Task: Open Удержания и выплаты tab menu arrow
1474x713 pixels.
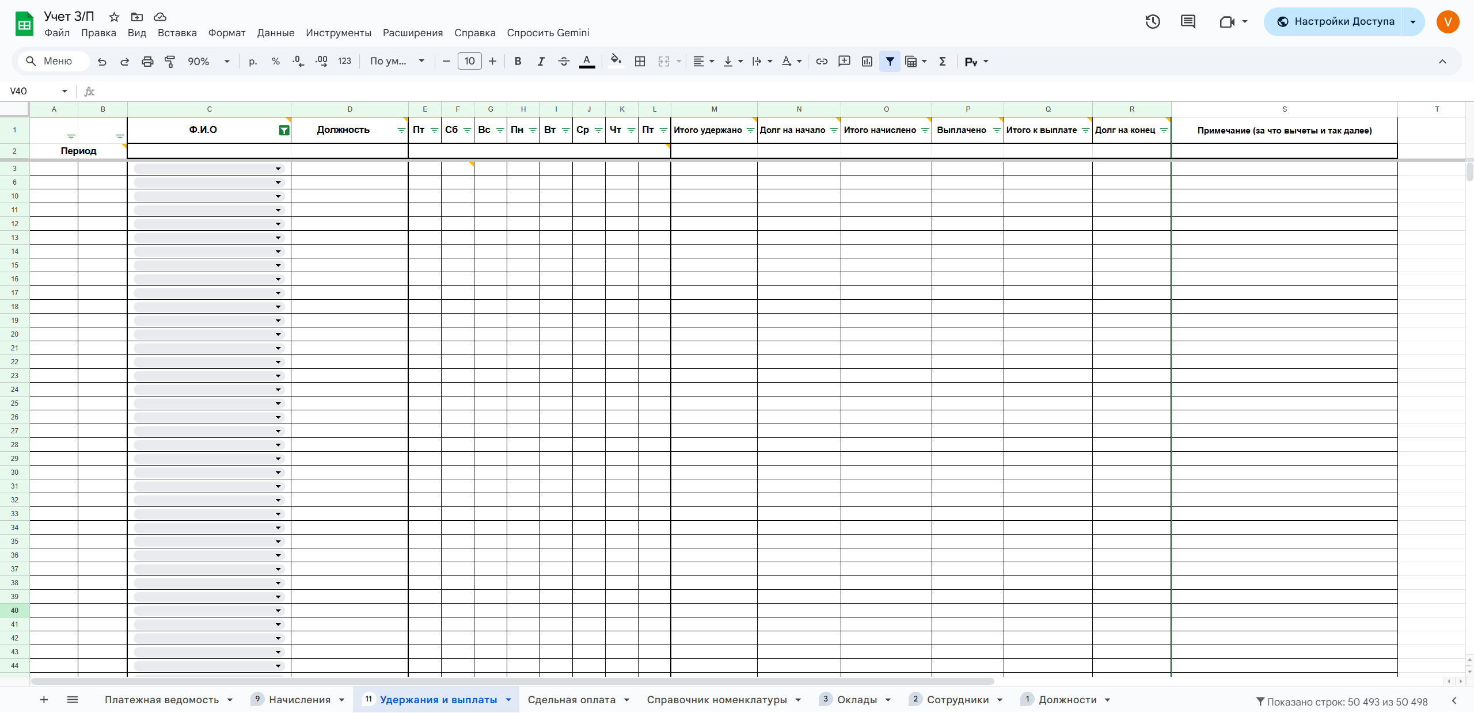Action: pos(508,700)
